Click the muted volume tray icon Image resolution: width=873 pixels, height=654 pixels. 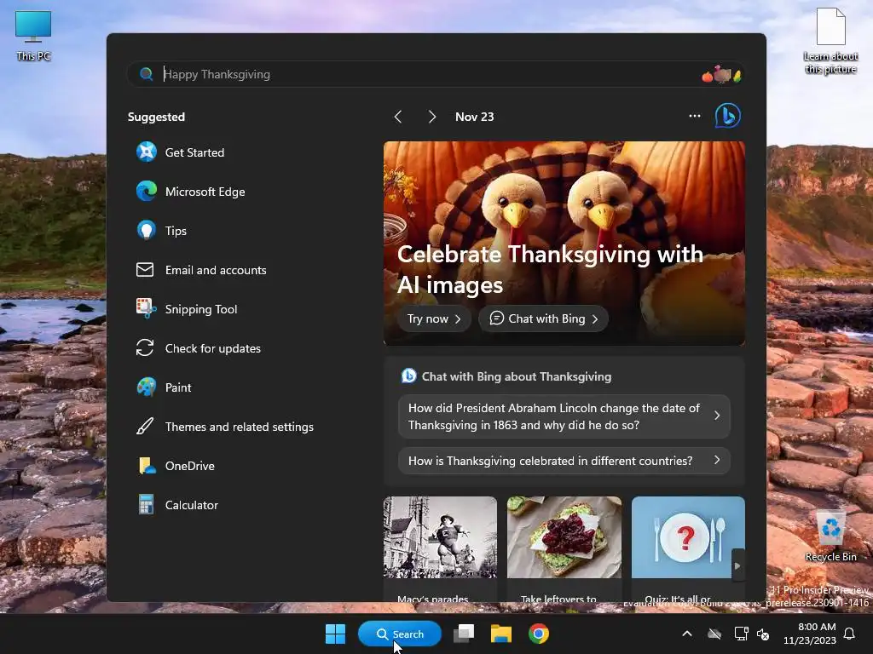tap(763, 634)
